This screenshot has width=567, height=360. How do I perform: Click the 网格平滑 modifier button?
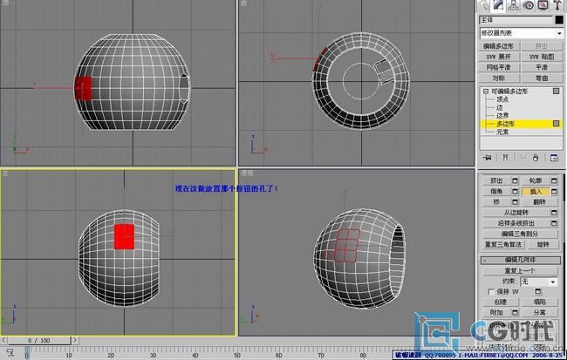(x=498, y=67)
